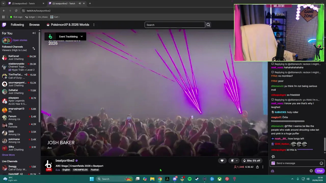The image size is (326, 183).
Task: Open the Cart bookmark
Action: tap(55, 17)
